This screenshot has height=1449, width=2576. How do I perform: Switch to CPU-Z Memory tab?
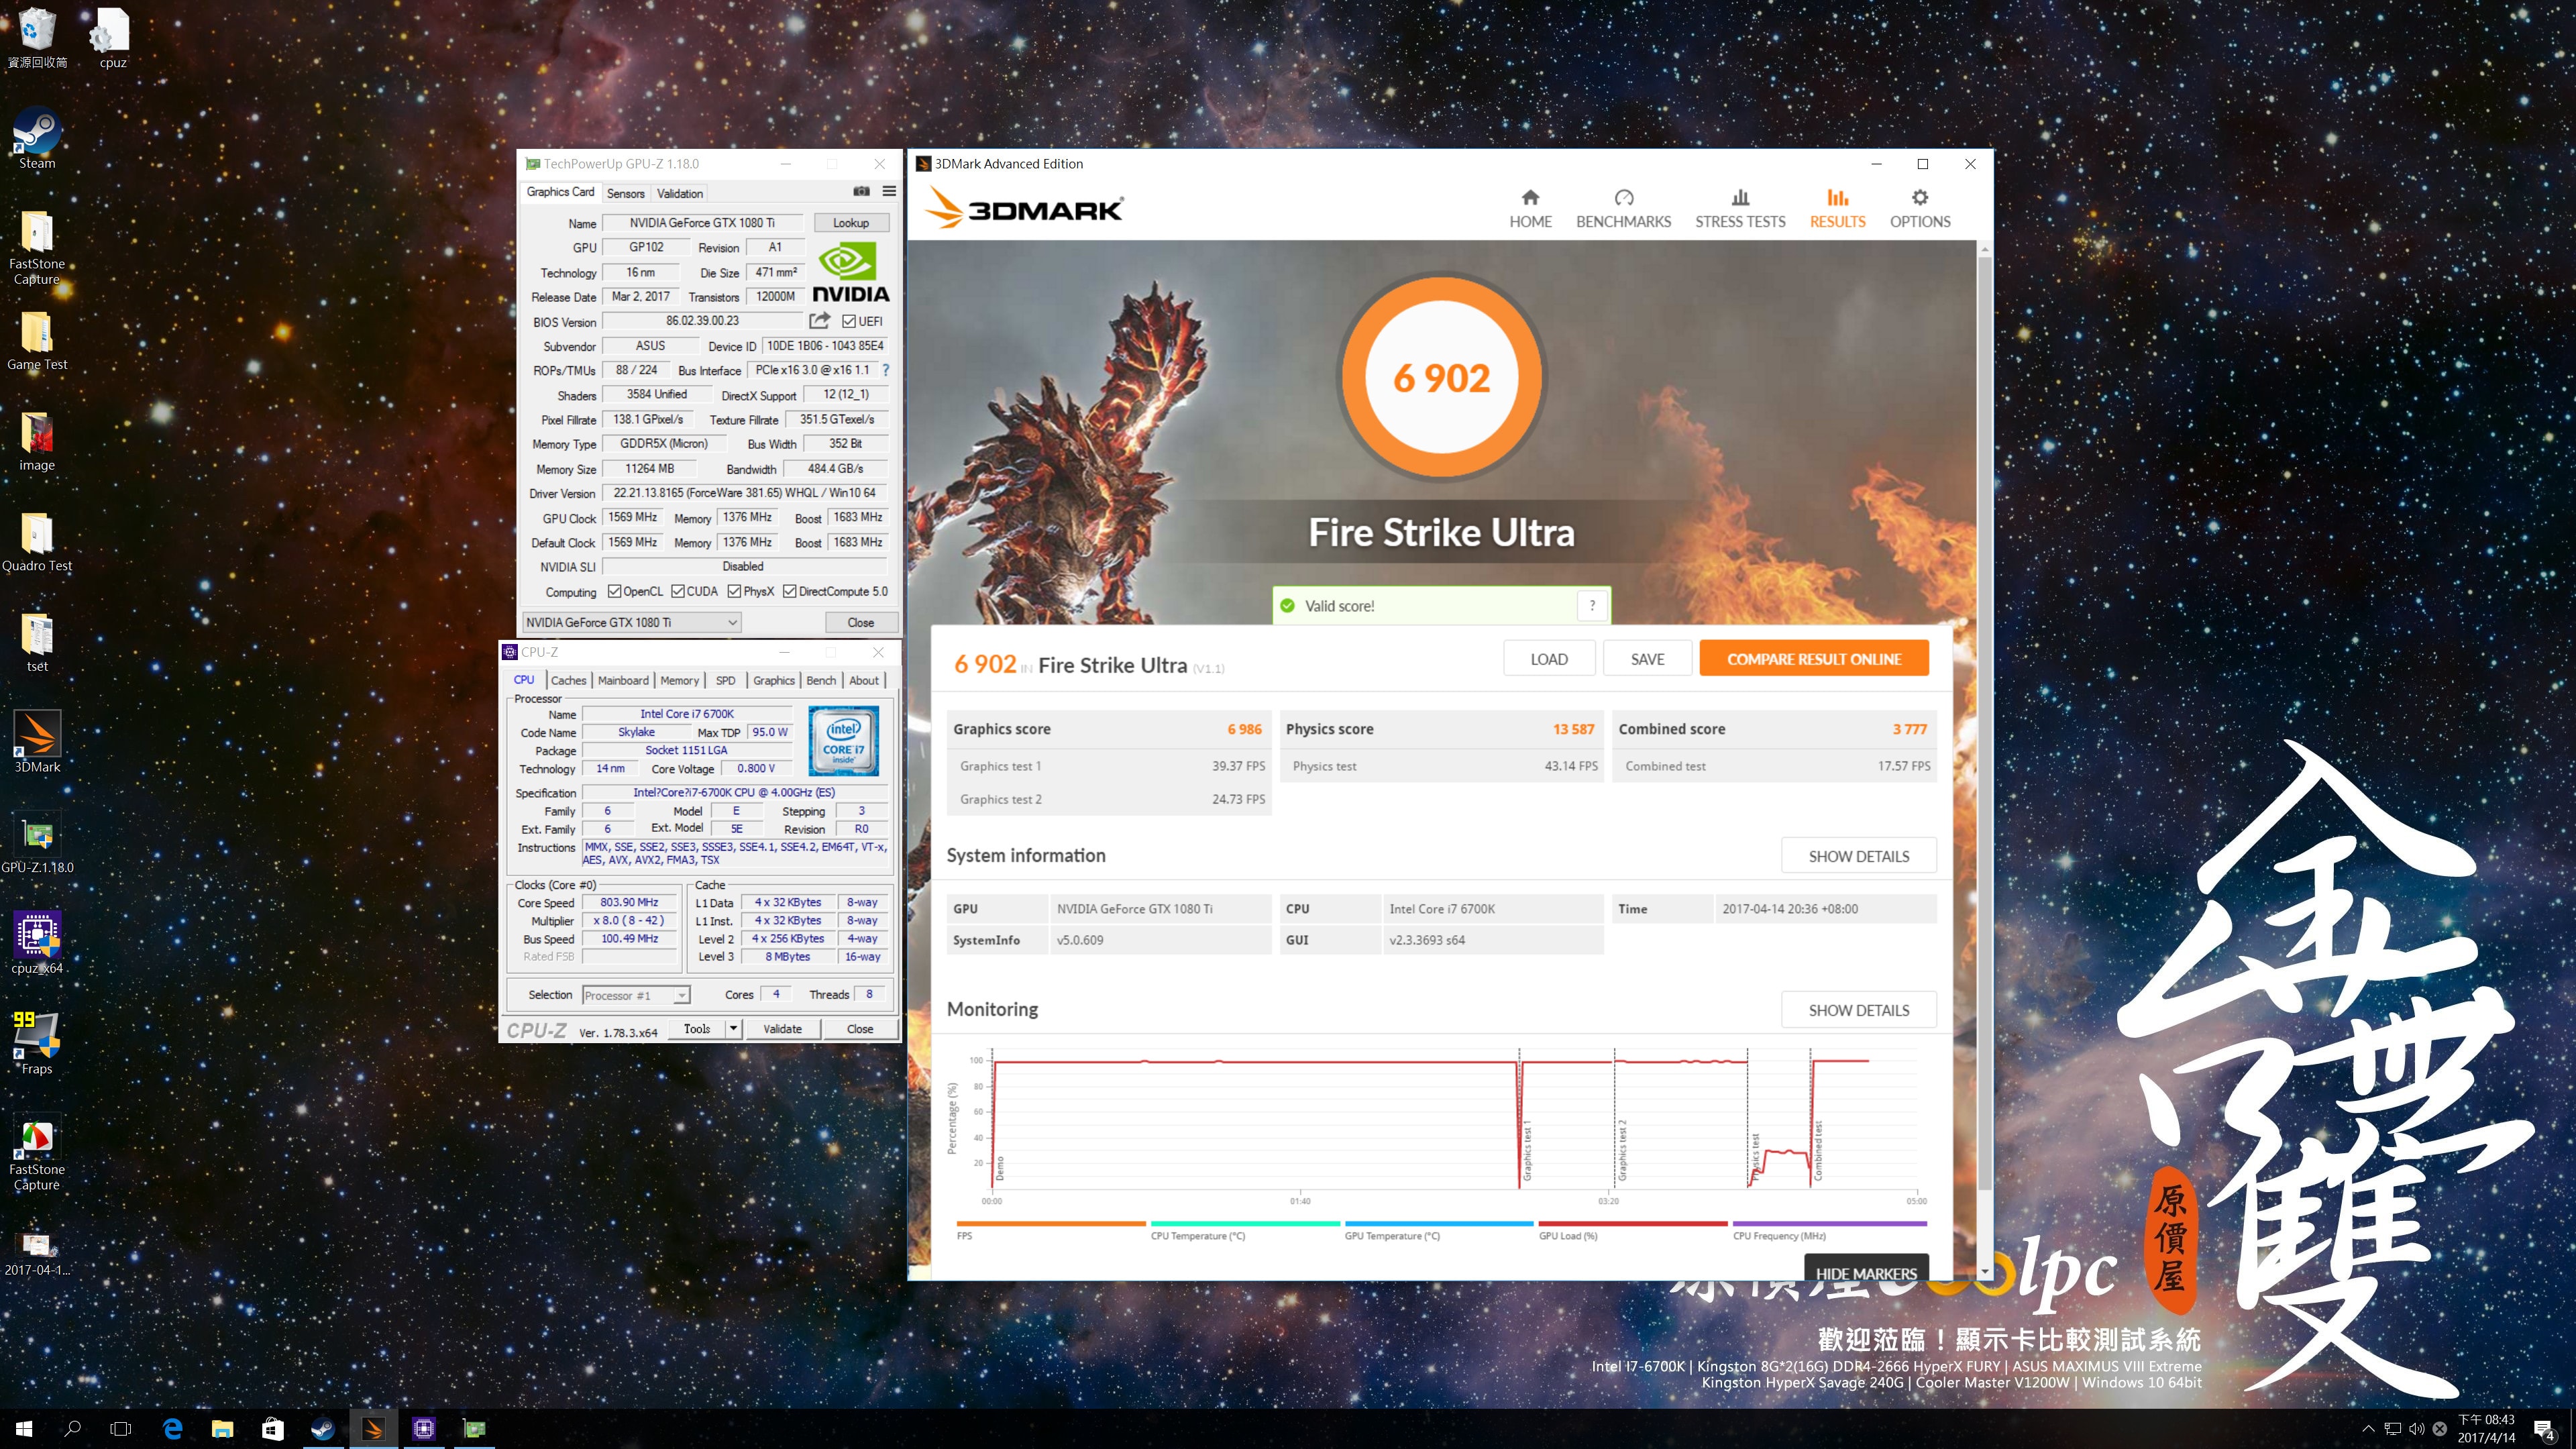pos(679,680)
